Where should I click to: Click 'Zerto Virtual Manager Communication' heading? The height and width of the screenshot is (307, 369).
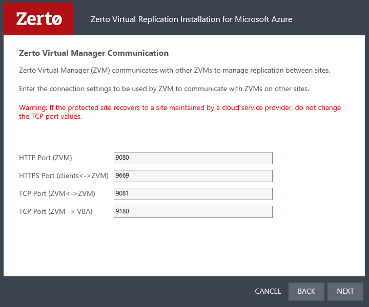[x=94, y=53]
